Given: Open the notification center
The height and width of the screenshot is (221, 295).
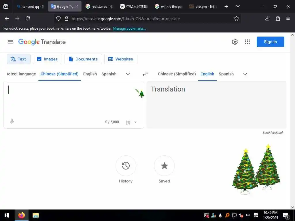Looking at the screenshot, I should (286, 215).
